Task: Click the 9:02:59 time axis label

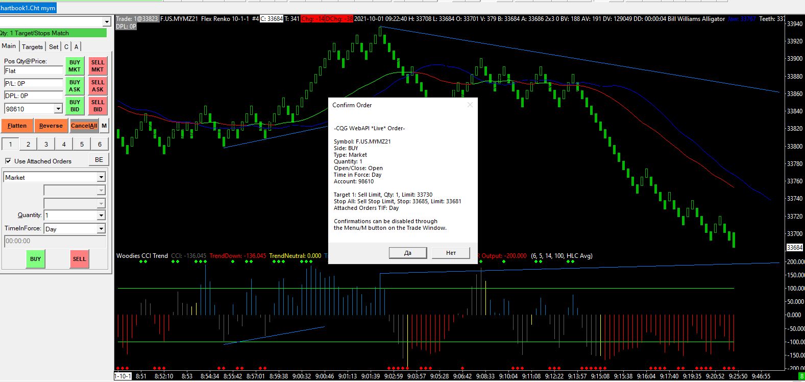Action: click(394, 376)
